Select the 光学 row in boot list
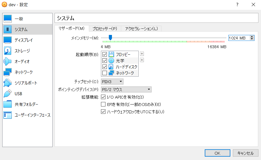Image resolution: width=261 pixels, height=160 pixels. click(120, 61)
